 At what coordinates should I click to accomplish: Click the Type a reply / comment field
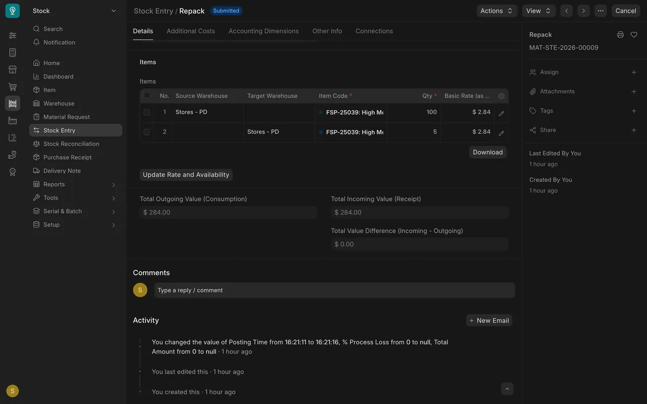click(335, 290)
